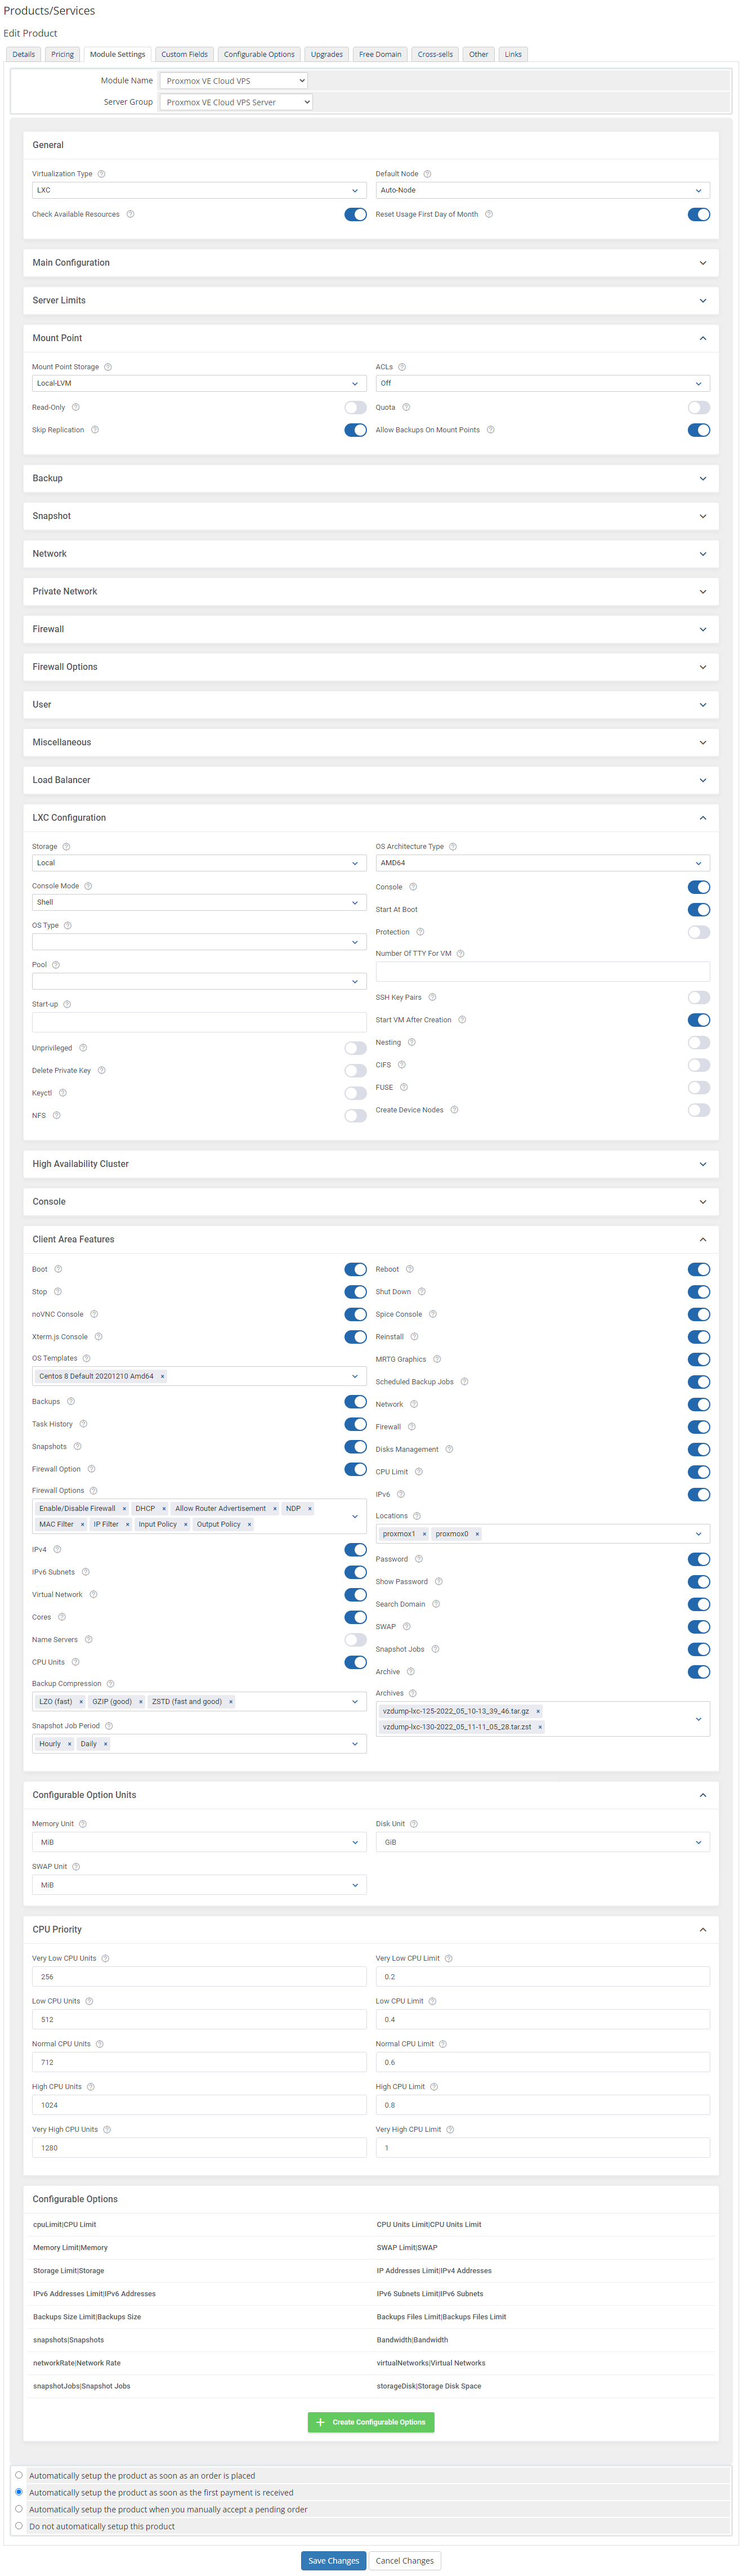Click the Save Changes button
This screenshot has height=2576, width=743.
click(333, 2561)
